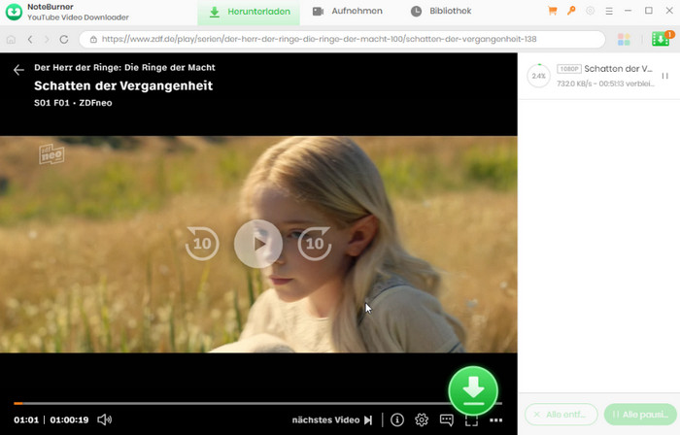This screenshot has height=435, width=680.
Task: Click the episode title Schatten der Vergangenheit
Action: pos(123,85)
